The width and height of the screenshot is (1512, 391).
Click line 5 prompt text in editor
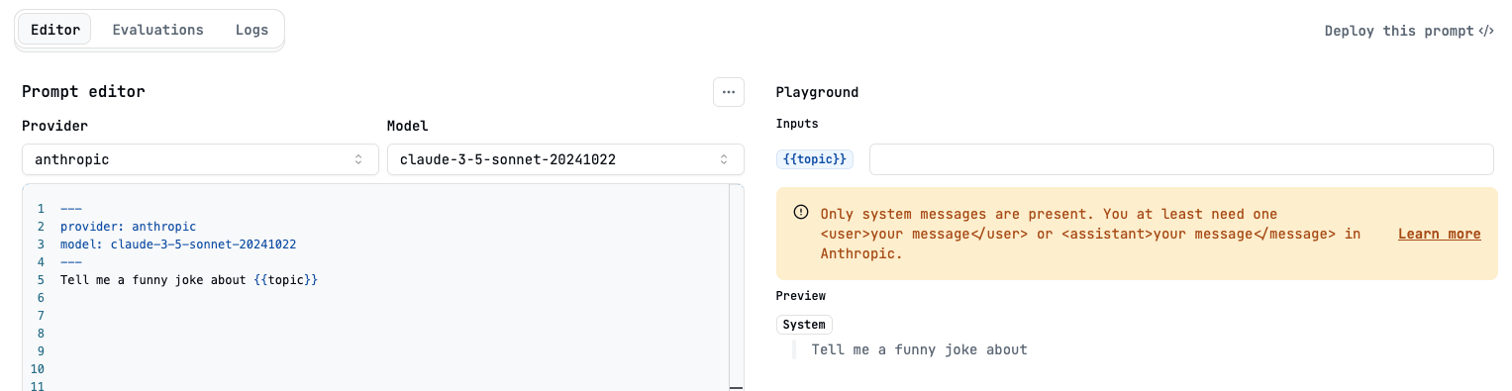click(189, 280)
